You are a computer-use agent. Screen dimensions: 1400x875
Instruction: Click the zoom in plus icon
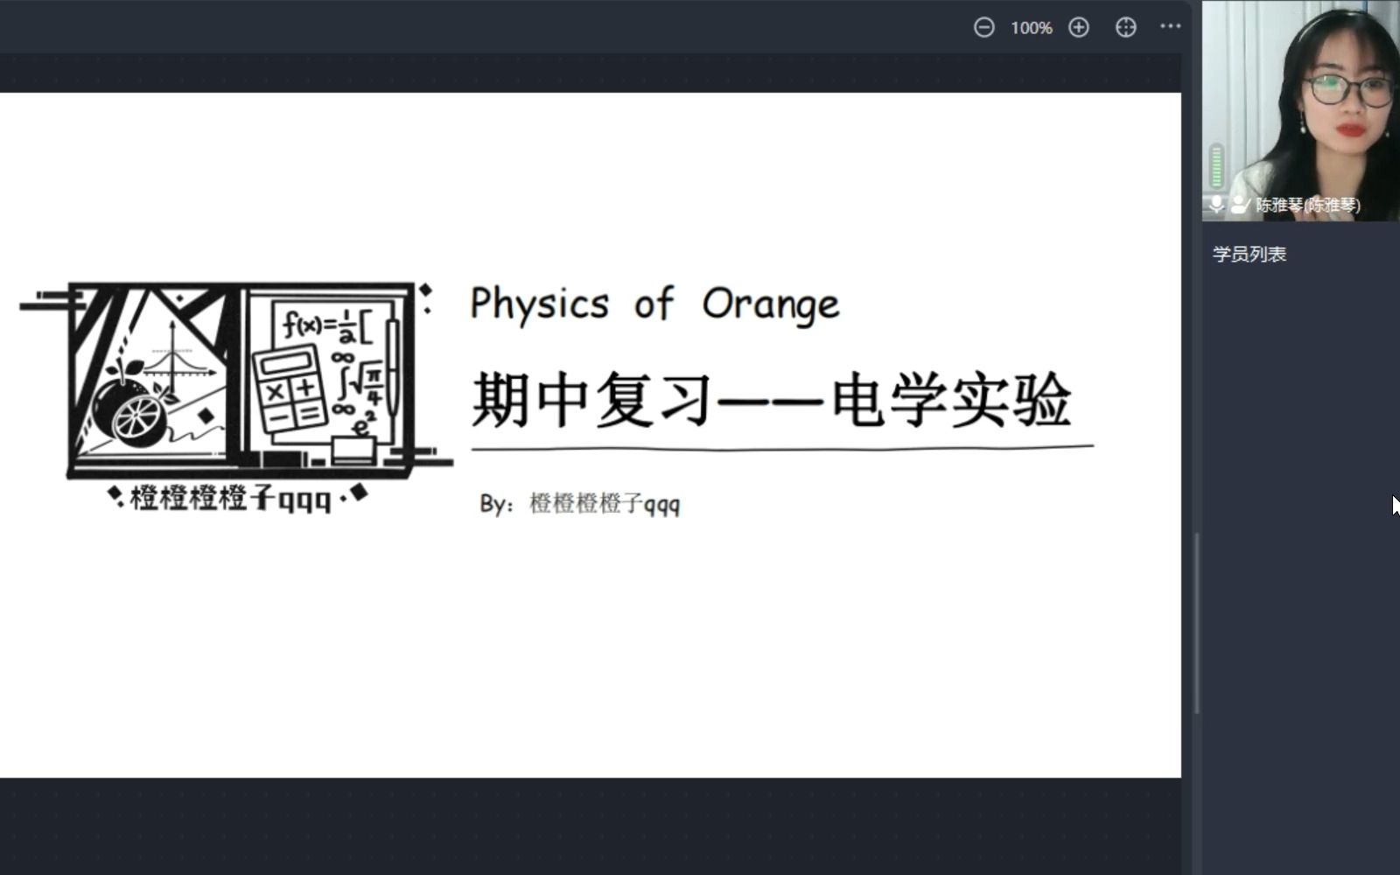(x=1079, y=27)
